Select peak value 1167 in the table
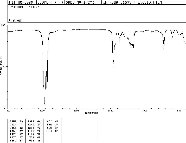This screenshot has height=143, width=186. [x=31, y=134]
